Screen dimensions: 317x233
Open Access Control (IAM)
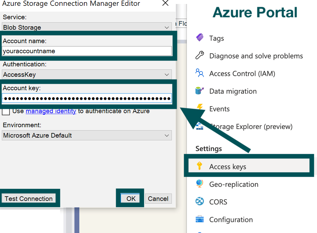(242, 73)
